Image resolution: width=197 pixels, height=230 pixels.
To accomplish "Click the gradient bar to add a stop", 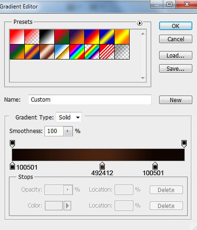I will coord(98,155).
